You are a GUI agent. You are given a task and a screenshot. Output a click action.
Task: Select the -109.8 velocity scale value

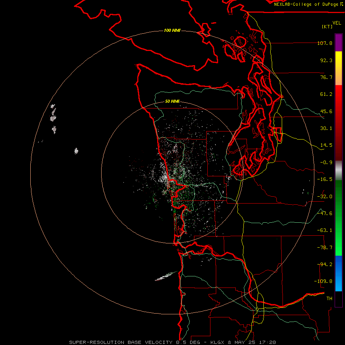pos(323,281)
